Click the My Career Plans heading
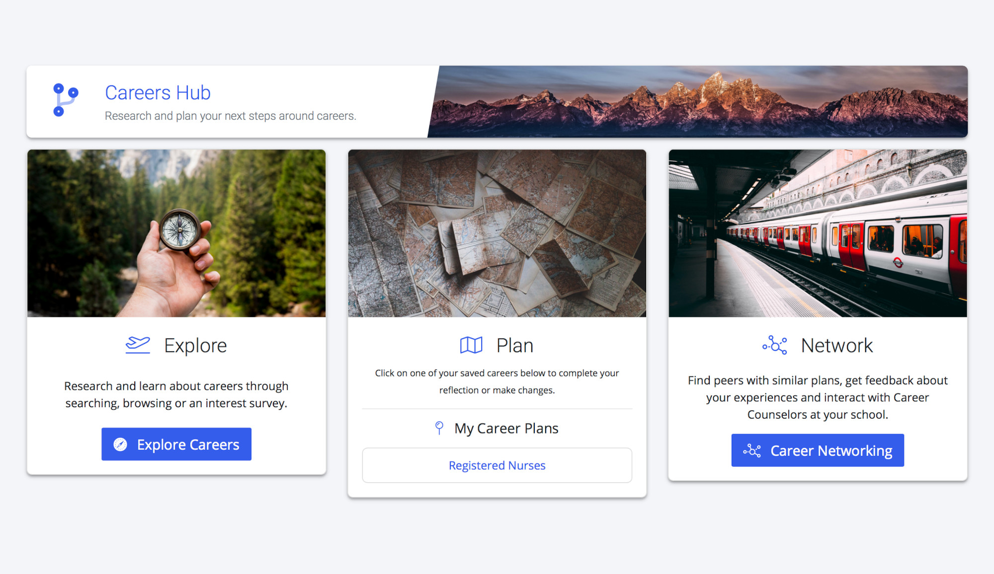Viewport: 994px width, 574px height. pyautogui.click(x=506, y=429)
